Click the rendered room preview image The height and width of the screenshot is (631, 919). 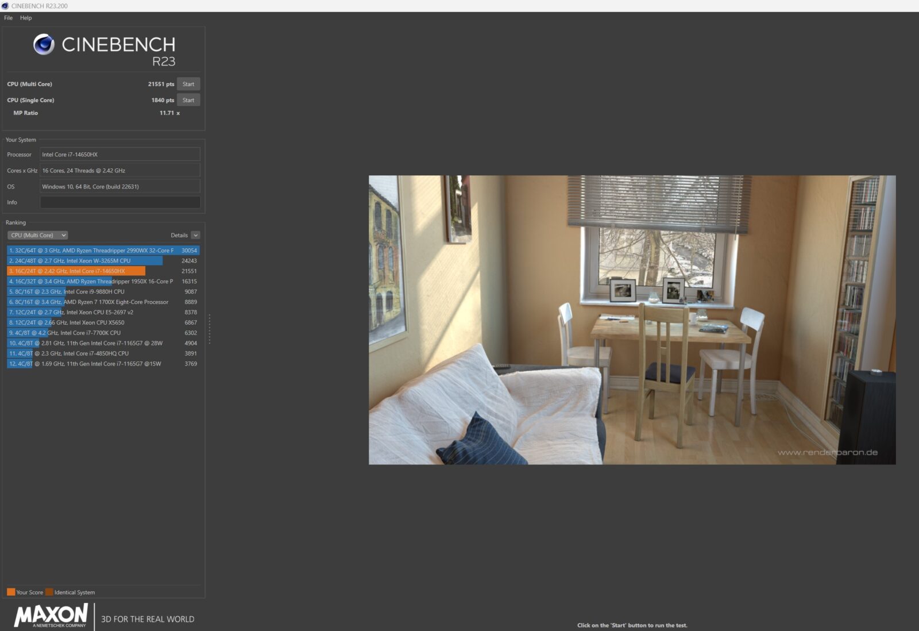pos(632,320)
